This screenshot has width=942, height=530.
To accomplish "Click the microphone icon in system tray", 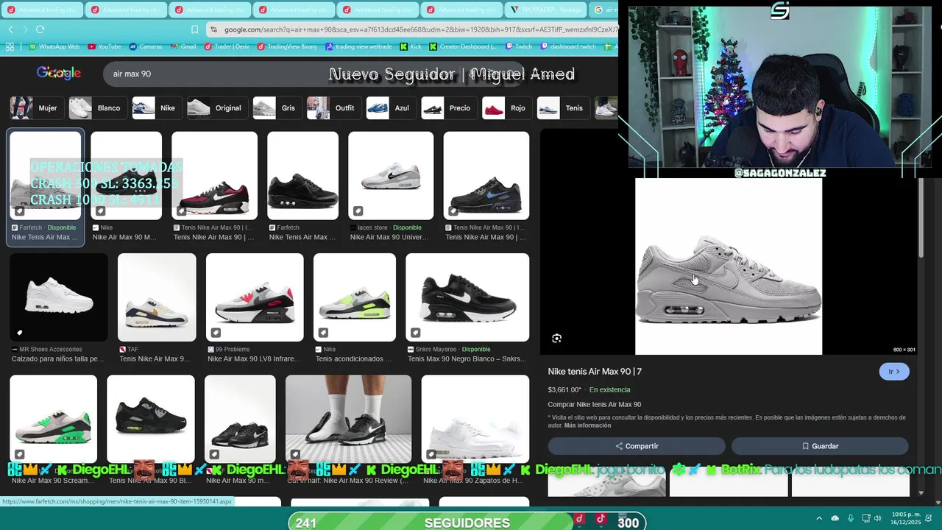I will click(x=851, y=517).
